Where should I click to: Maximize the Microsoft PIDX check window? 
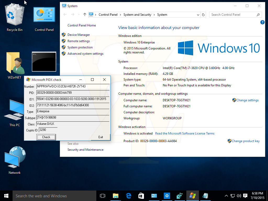[92, 80]
